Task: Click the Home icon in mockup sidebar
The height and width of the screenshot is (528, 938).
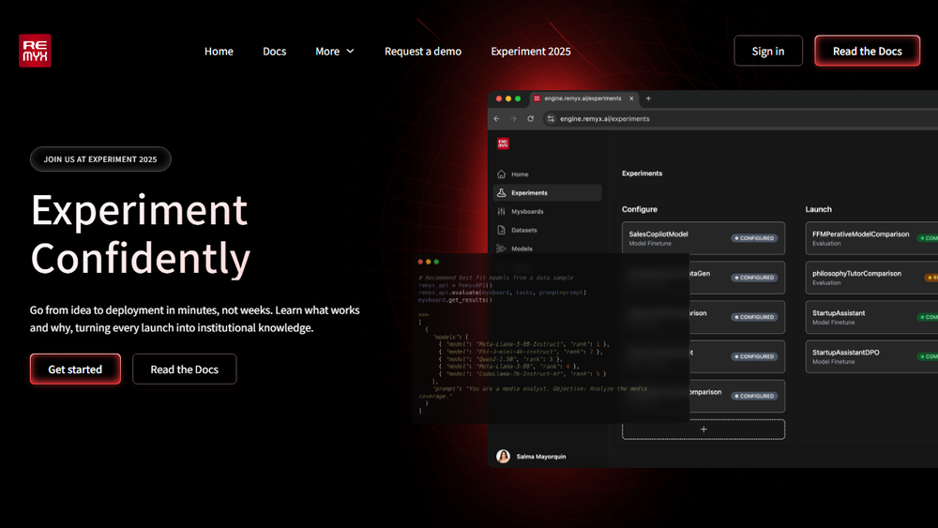Action: tap(501, 174)
